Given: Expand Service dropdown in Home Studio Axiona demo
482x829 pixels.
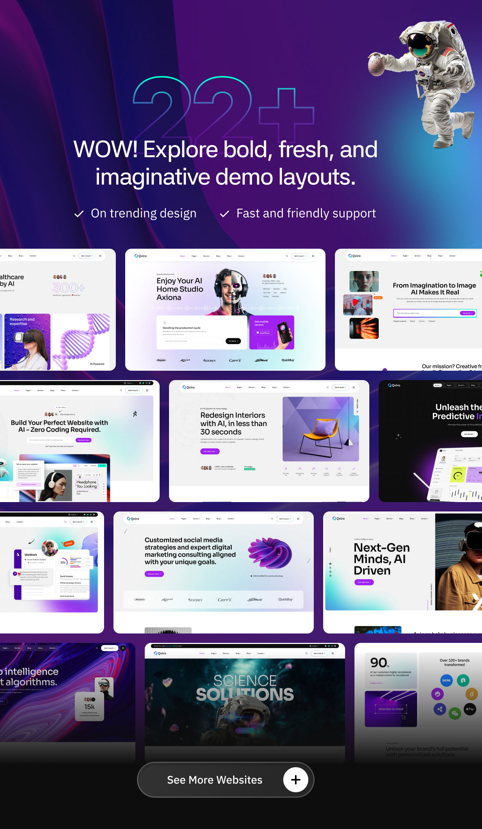Looking at the screenshot, I should tap(207, 256).
